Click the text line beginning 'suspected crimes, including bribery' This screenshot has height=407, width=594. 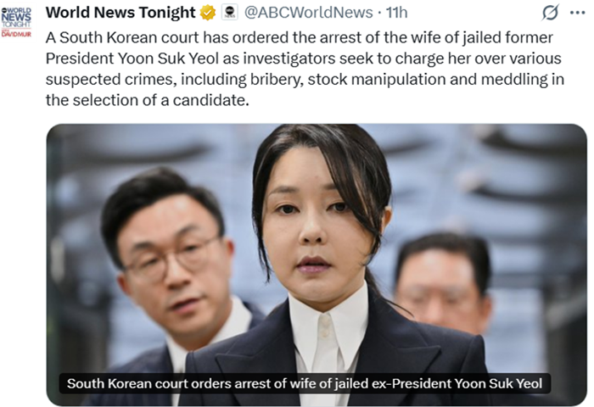305,79
